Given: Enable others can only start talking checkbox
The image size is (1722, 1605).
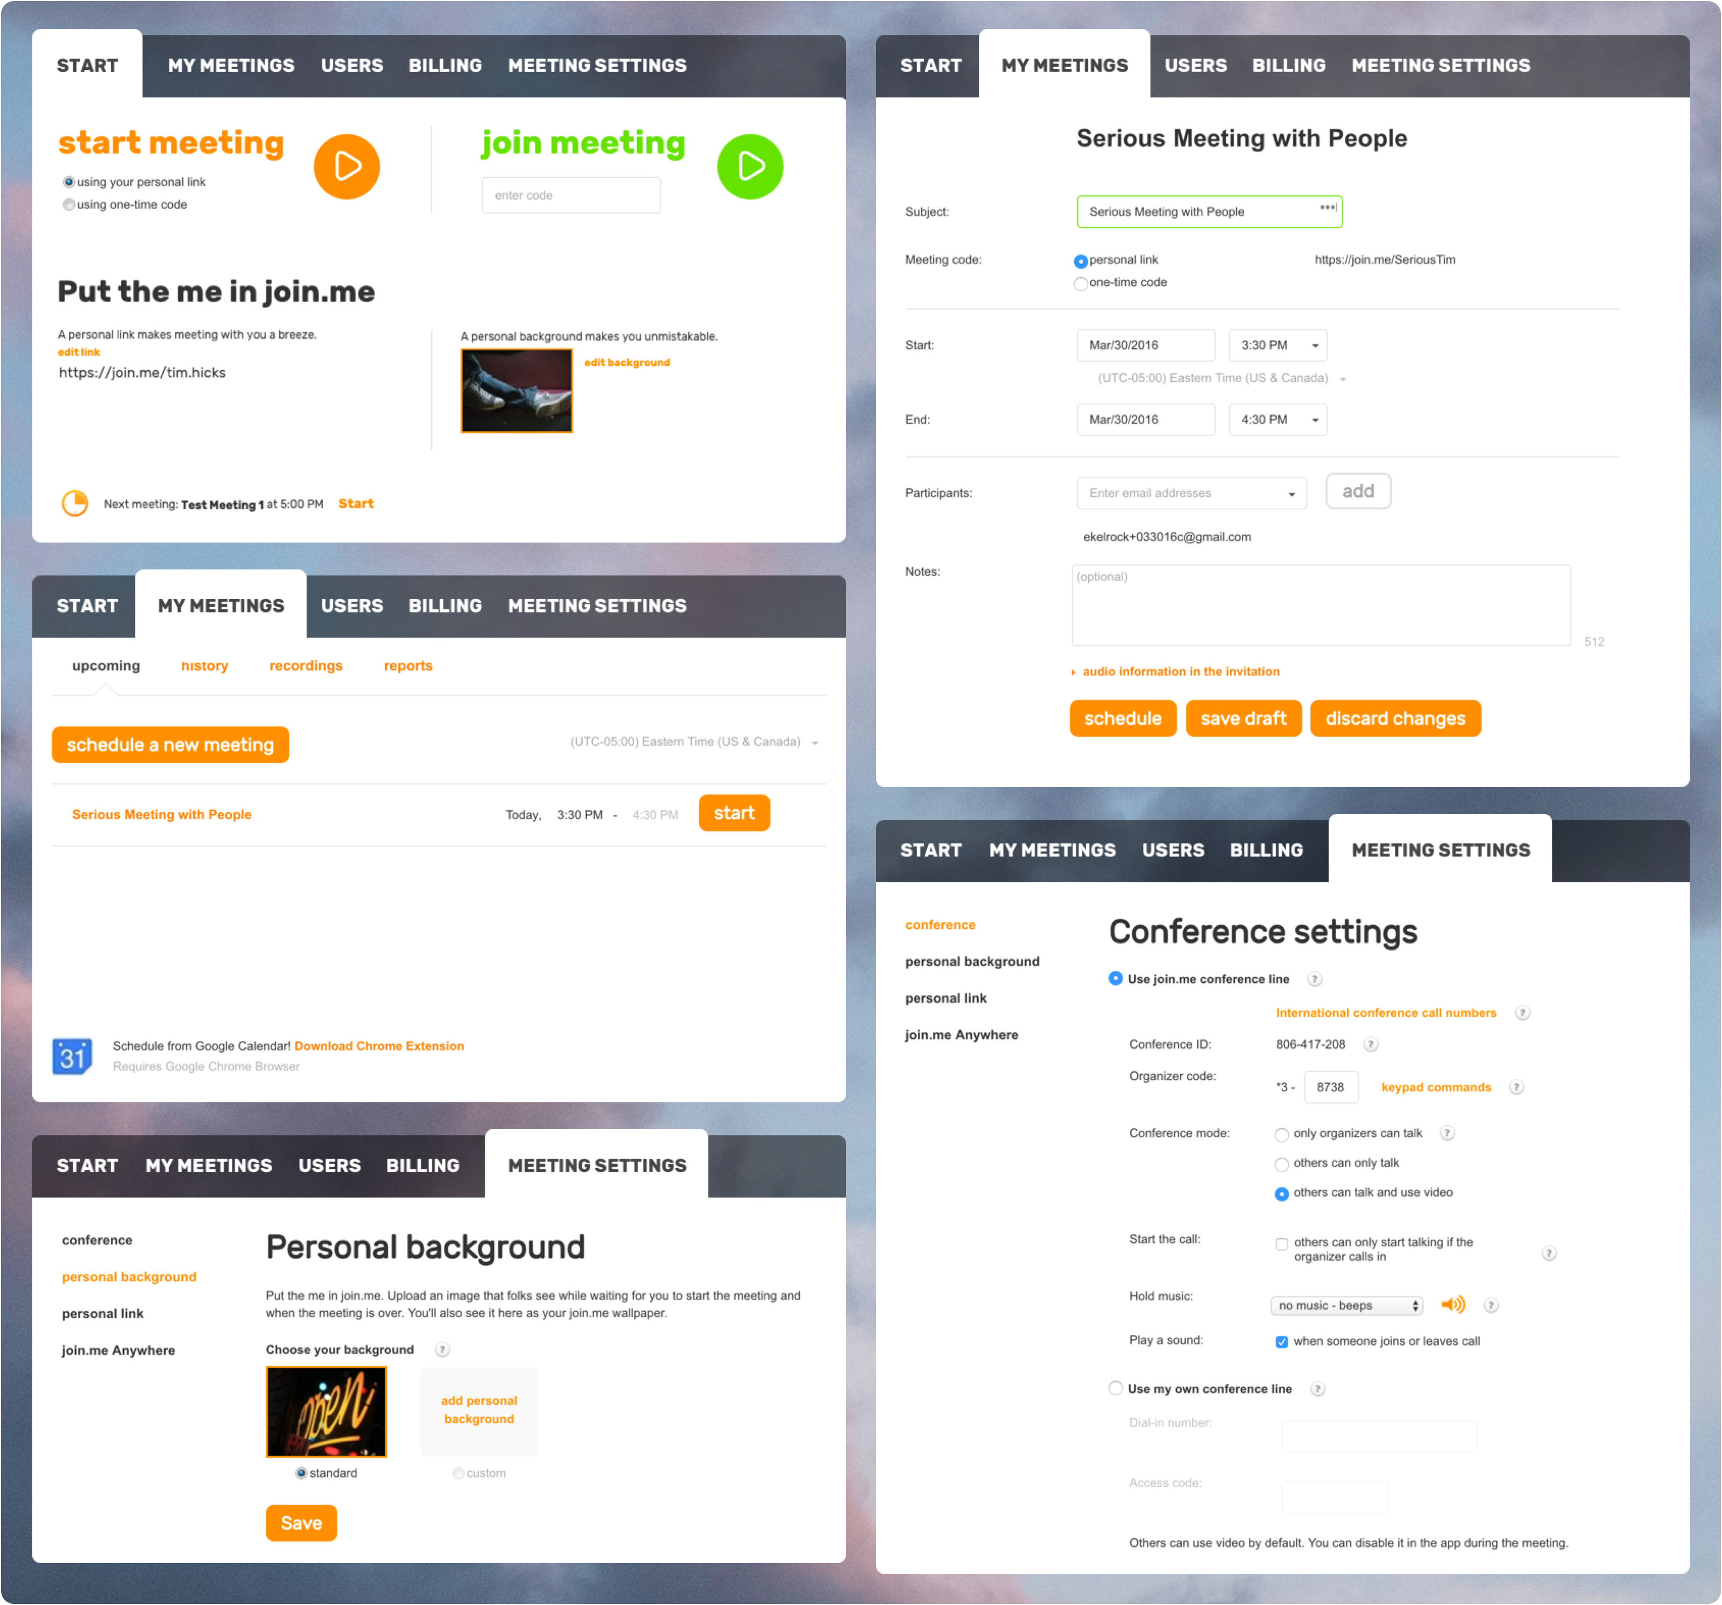Looking at the screenshot, I should point(1281,1244).
